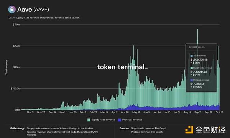Select the Sep 7 x-axis date label
The width and height of the screenshot is (230, 138).
[197, 112]
